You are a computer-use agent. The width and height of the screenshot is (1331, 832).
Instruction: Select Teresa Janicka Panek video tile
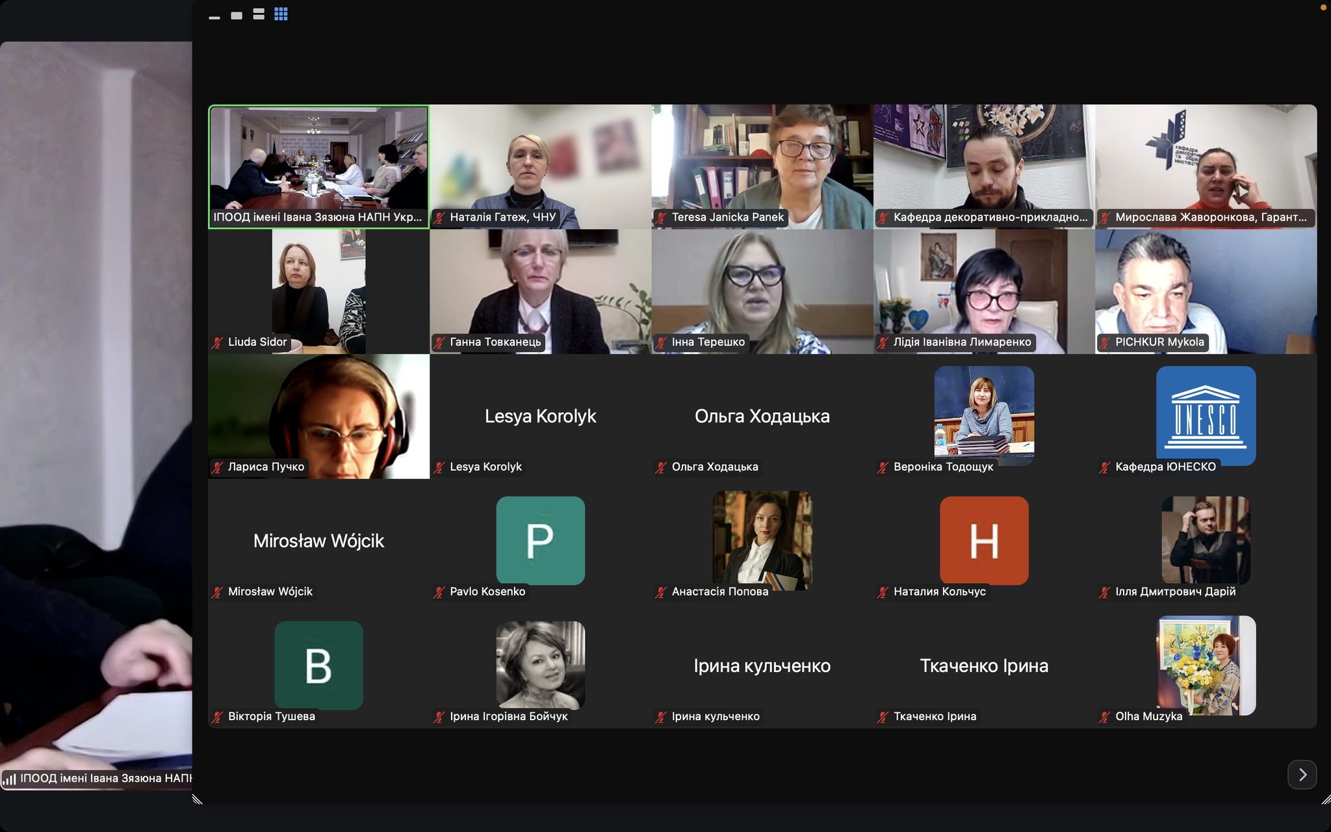(762, 167)
